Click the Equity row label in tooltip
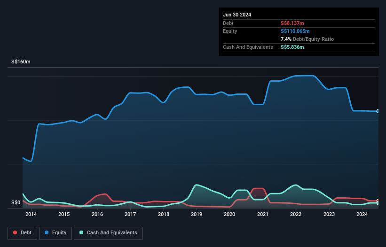The image size is (386, 247). point(230,31)
